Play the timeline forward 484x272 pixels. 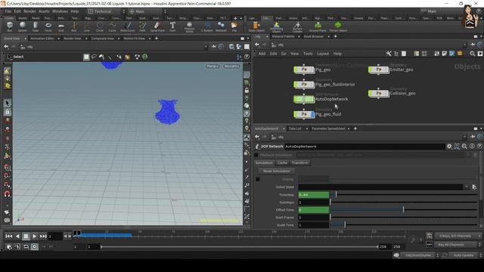(34, 236)
